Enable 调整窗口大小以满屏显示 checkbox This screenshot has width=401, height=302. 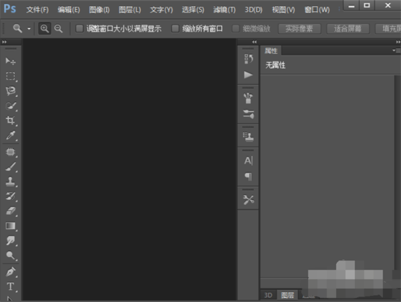(x=80, y=28)
